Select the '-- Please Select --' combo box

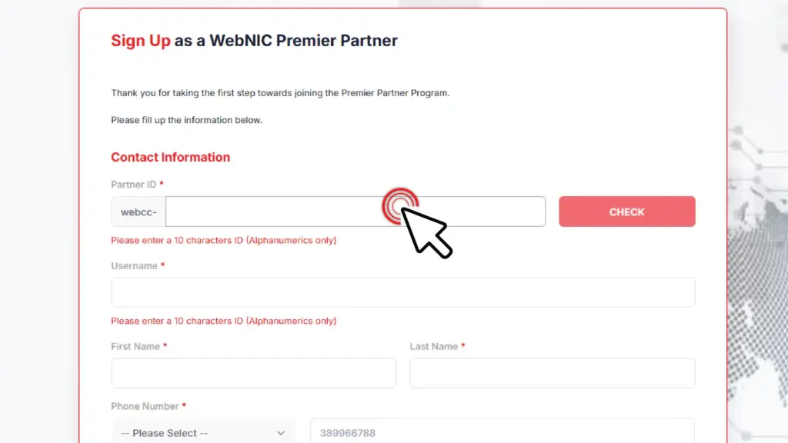pyautogui.click(x=203, y=431)
